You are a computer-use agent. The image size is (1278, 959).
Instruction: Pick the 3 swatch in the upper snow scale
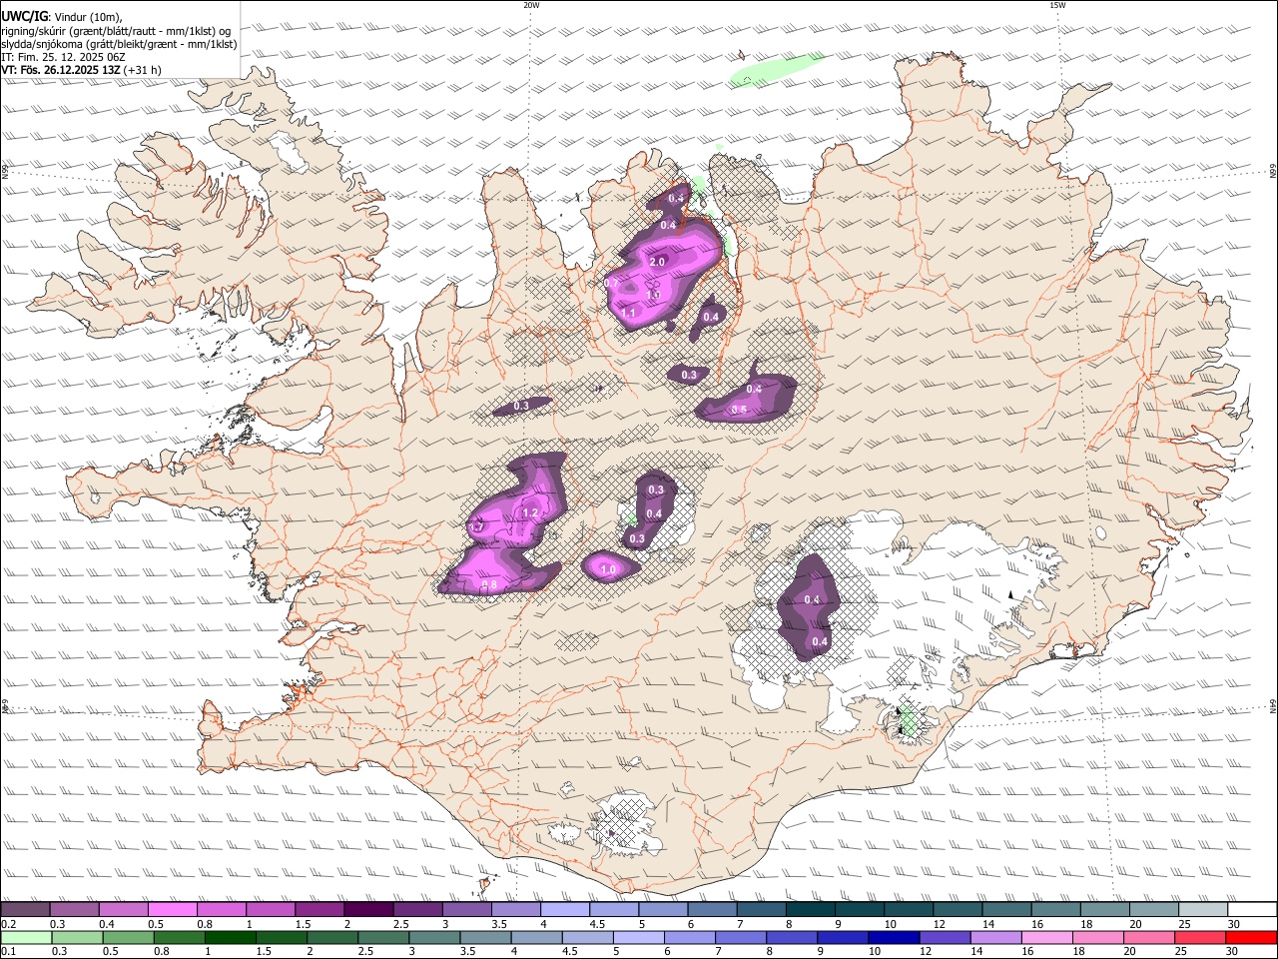coord(466,909)
